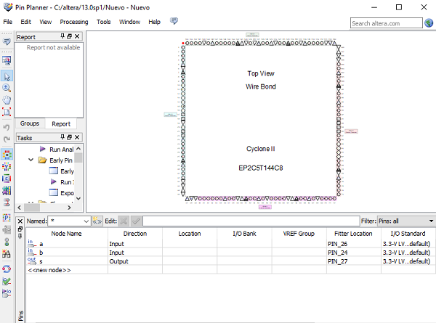Close the Pins panel with its X icon
Screen dimensions: 436x323
point(20,221)
